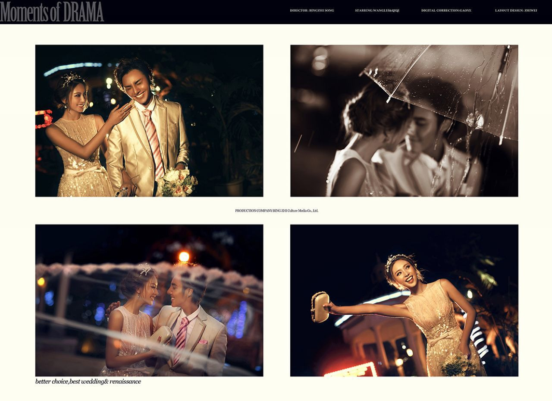
Task: Open the sepia umbrella photo
Action: [x=404, y=120]
